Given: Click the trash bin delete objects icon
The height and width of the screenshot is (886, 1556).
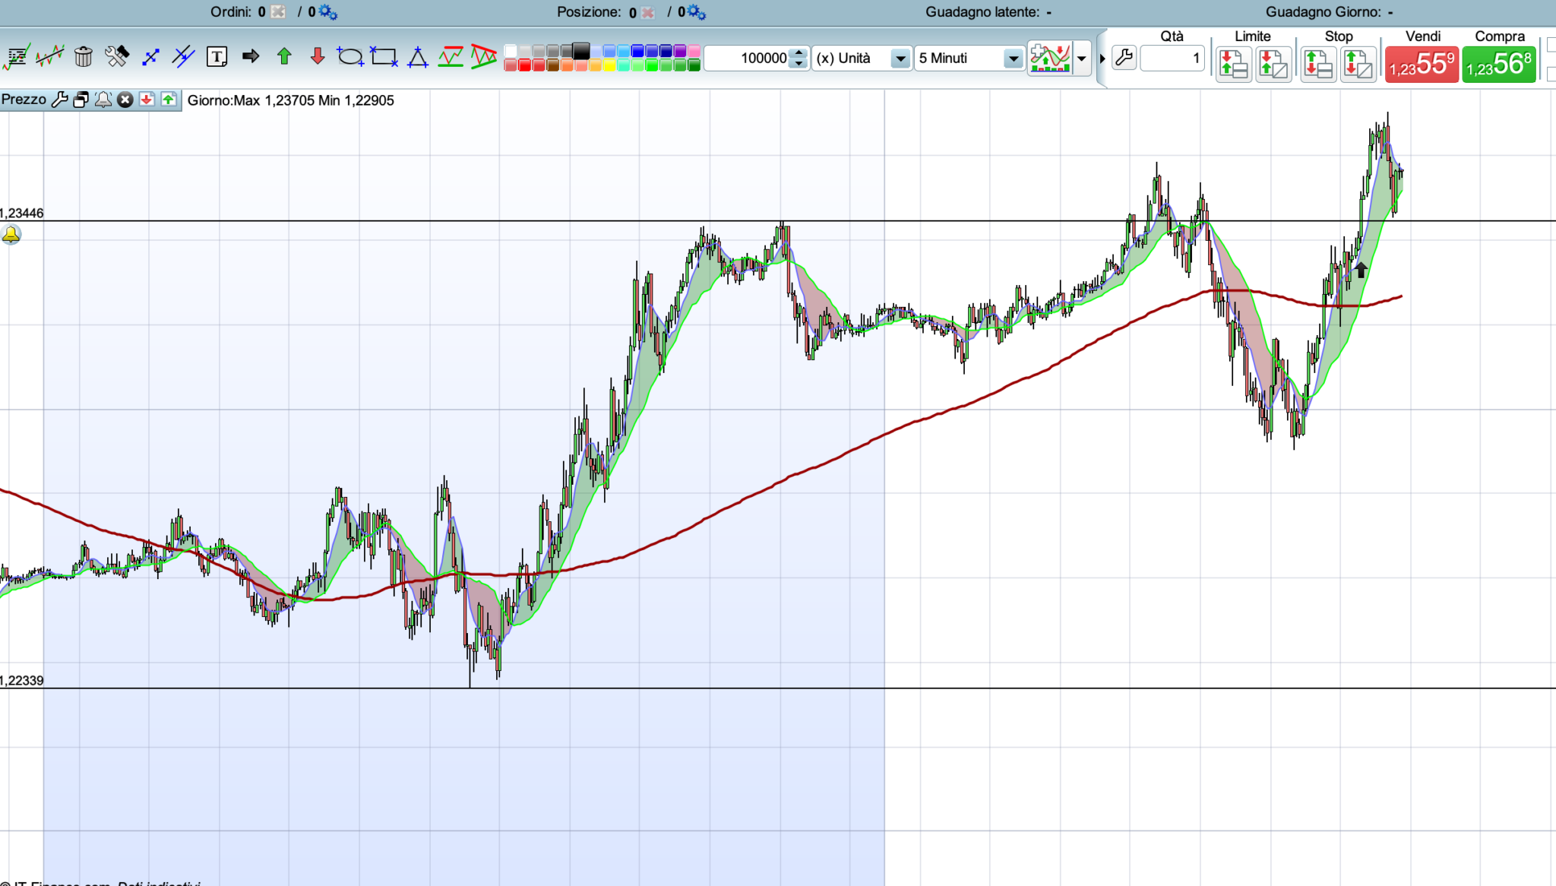Looking at the screenshot, I should click(84, 57).
